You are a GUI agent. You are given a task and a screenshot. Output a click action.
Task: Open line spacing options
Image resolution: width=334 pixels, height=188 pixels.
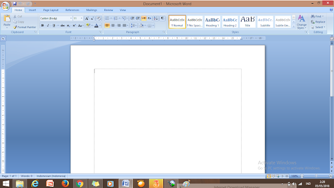[x=134, y=26]
